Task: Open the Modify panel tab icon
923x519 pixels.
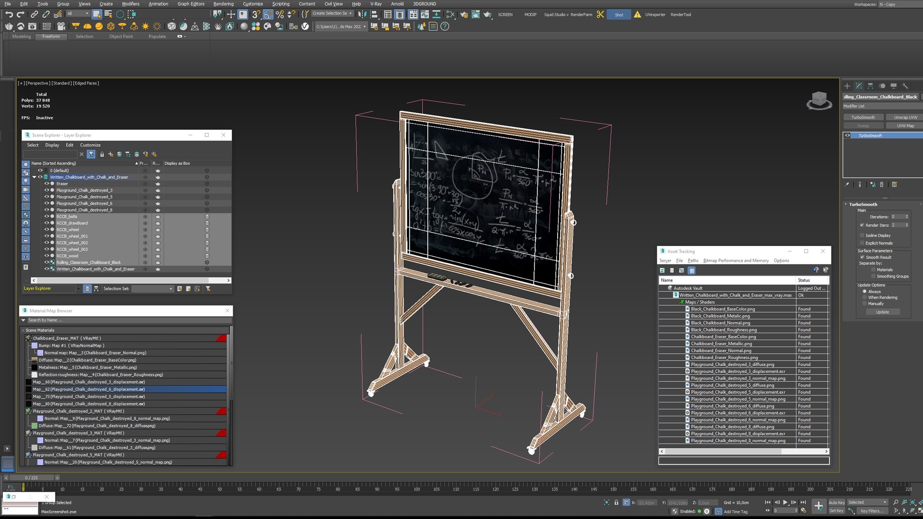Action: click(859, 86)
